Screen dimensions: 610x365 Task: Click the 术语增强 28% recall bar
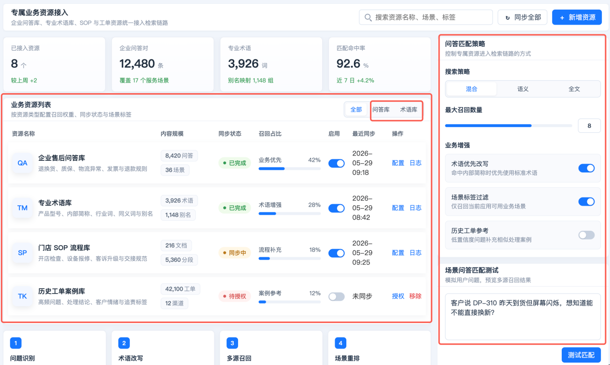[290, 213]
